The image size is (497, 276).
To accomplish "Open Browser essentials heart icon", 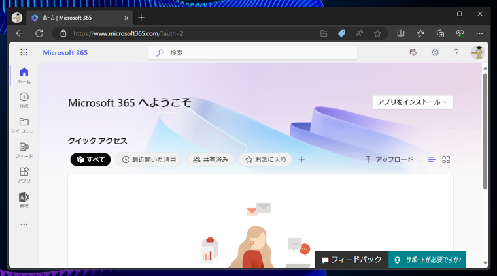I will point(460,33).
